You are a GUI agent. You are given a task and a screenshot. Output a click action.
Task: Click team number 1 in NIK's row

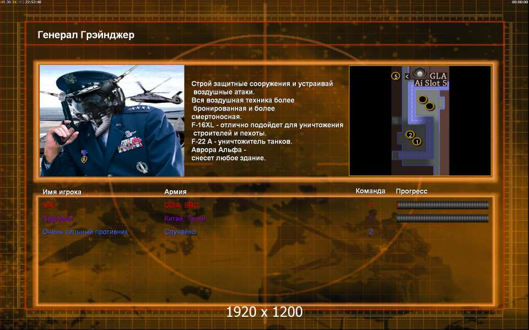click(371, 205)
